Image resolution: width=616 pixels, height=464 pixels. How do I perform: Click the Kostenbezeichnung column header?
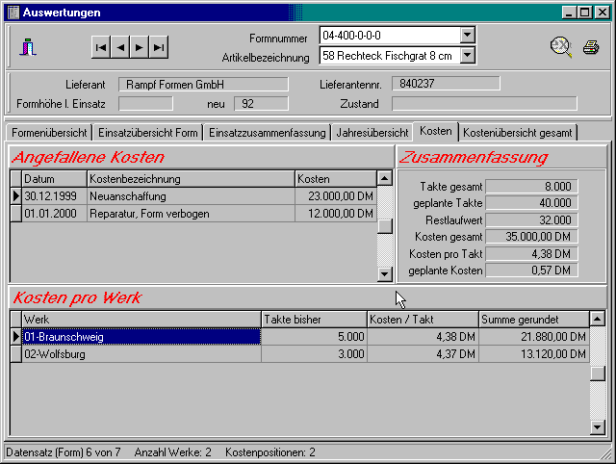[191, 179]
